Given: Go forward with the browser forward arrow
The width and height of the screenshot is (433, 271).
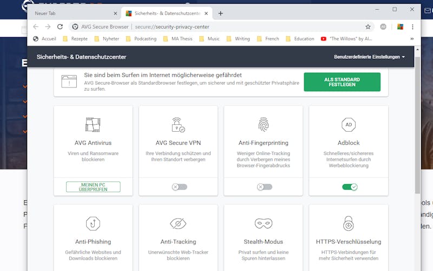Looking at the screenshot, I should [48, 26].
